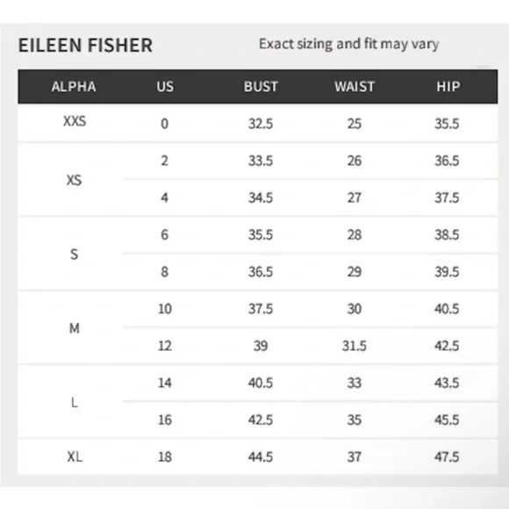Click hip measurement 47.5
This screenshot has width=509, height=509.
click(x=447, y=456)
